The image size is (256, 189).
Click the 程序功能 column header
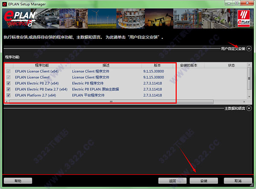coord(42,65)
